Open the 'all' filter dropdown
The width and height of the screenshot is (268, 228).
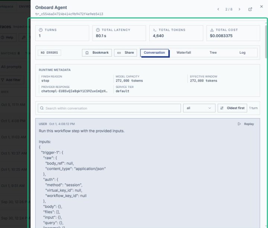[x=199, y=108]
